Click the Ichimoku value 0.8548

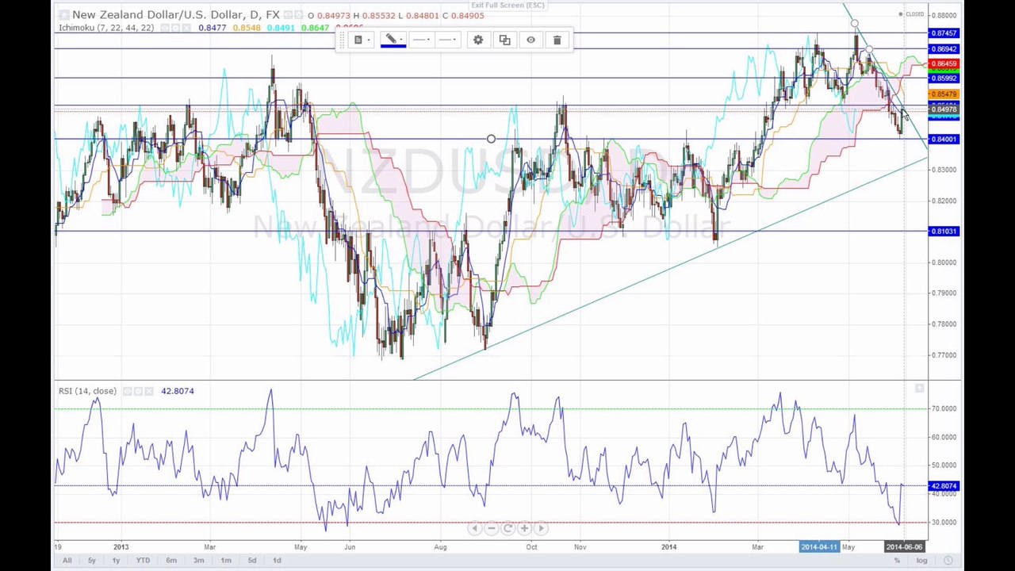click(246, 28)
